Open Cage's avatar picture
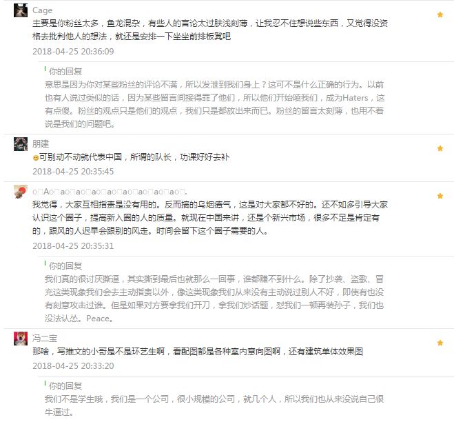454x422 pixels. click(x=21, y=10)
